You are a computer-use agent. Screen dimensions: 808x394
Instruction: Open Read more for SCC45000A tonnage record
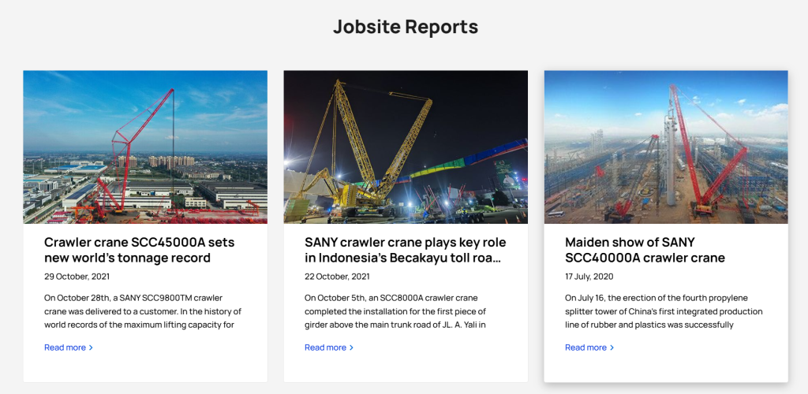click(65, 348)
